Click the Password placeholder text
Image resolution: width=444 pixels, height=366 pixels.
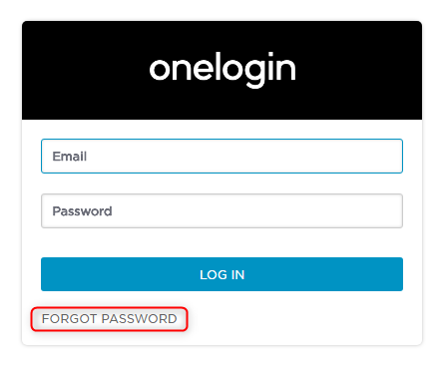82,211
